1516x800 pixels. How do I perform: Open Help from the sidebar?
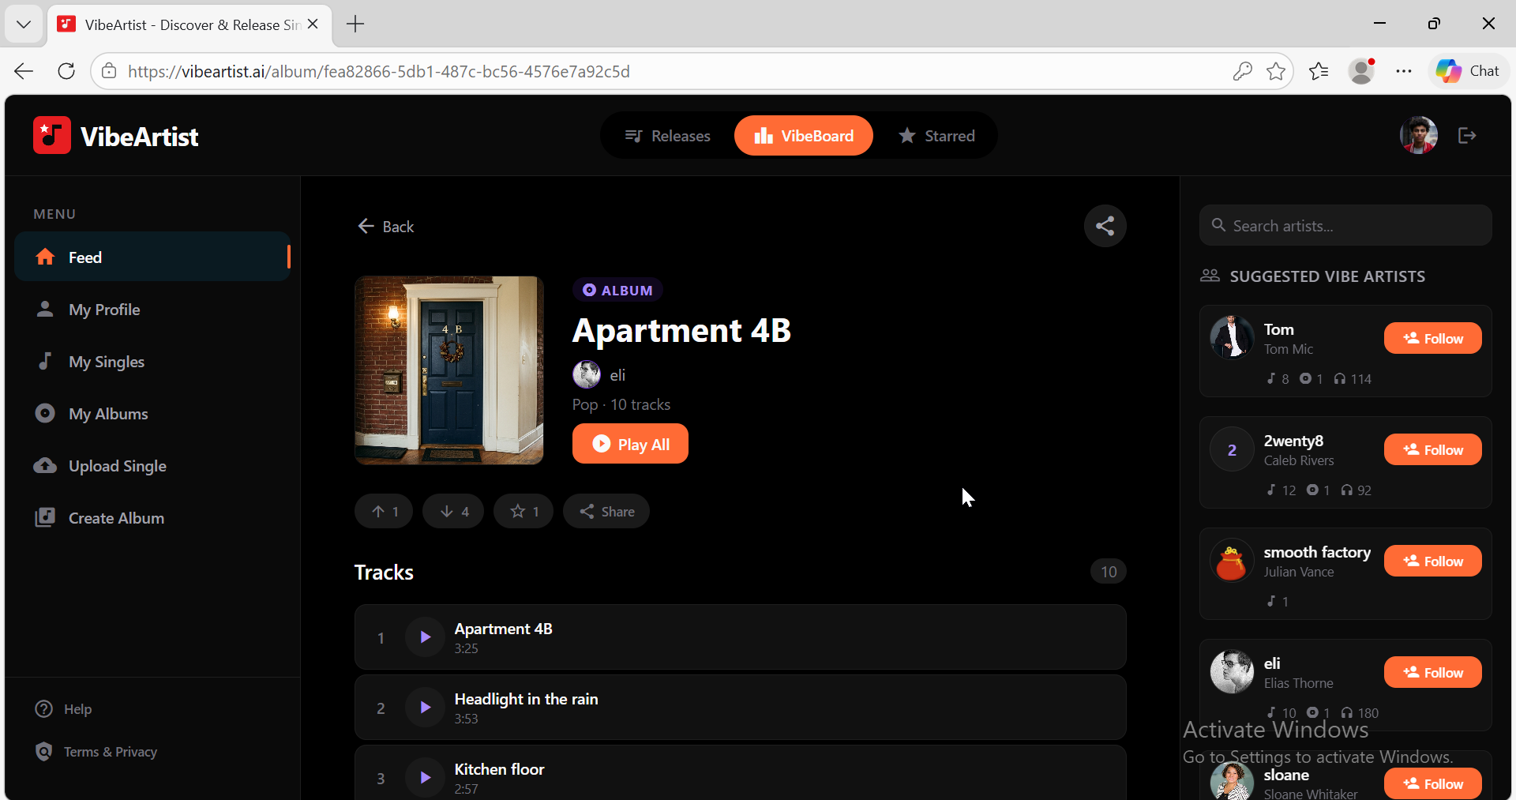tap(77, 708)
